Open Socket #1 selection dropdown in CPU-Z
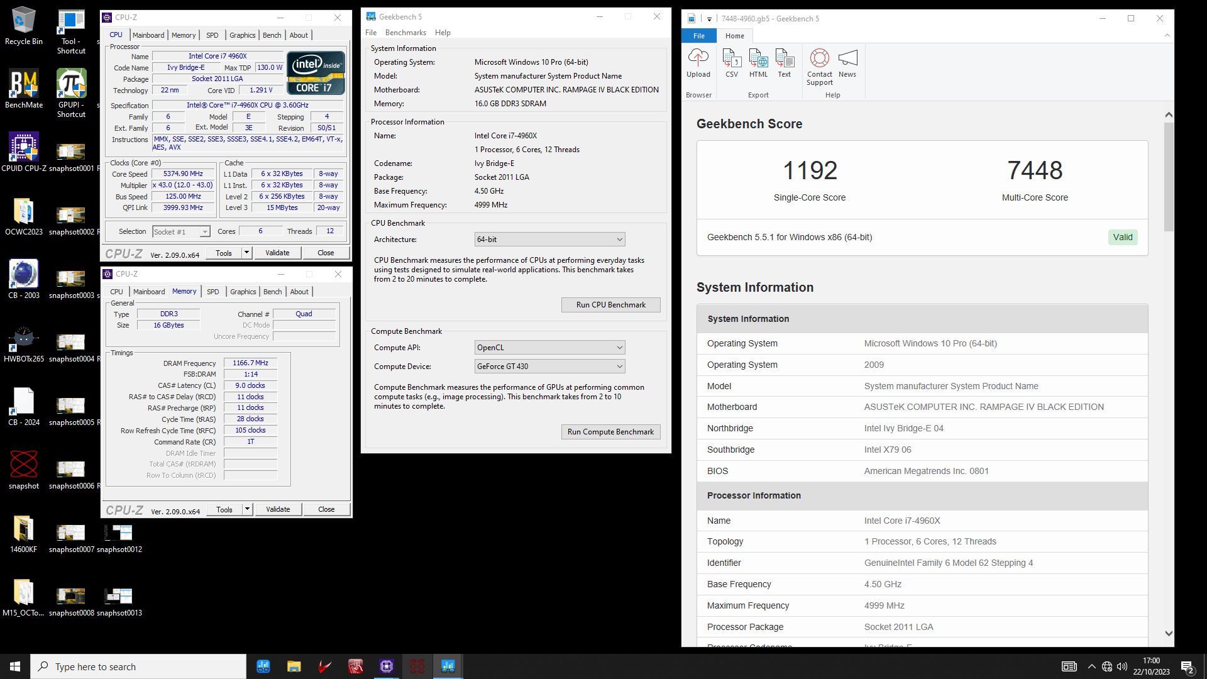Viewport: 1207px width, 679px height. [x=181, y=232]
